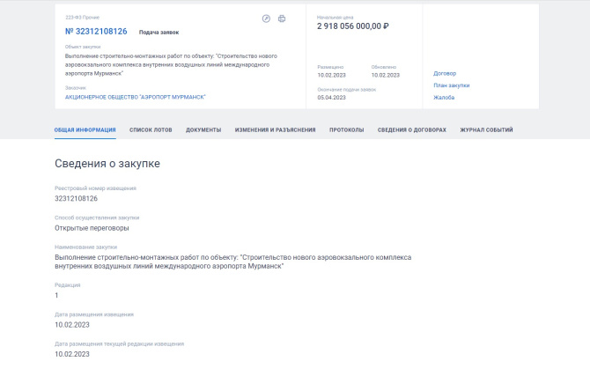Open the Документы tab
This screenshot has height=376, width=590.
(203, 129)
